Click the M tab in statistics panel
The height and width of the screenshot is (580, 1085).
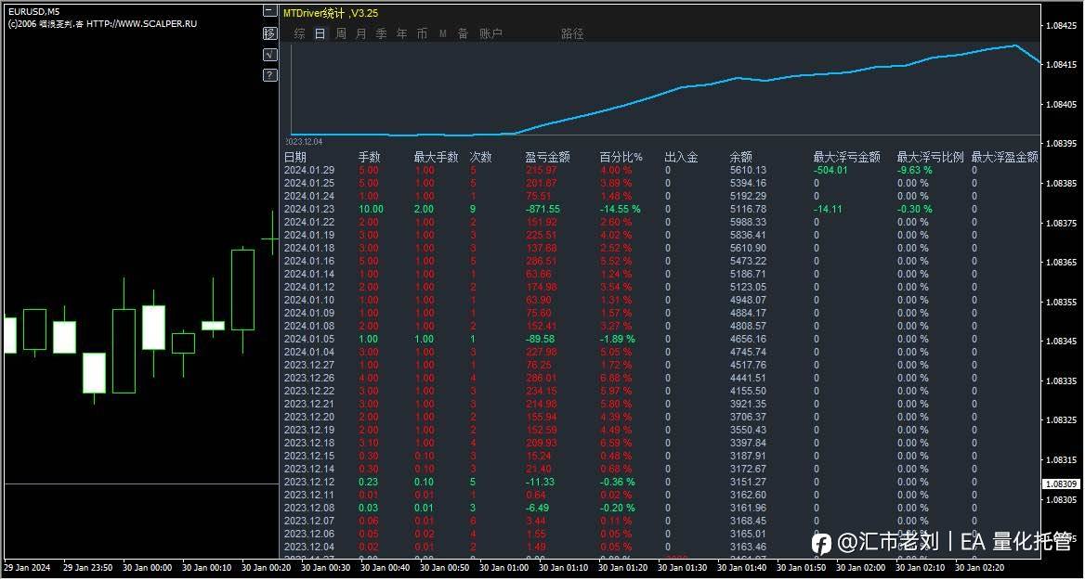(443, 33)
